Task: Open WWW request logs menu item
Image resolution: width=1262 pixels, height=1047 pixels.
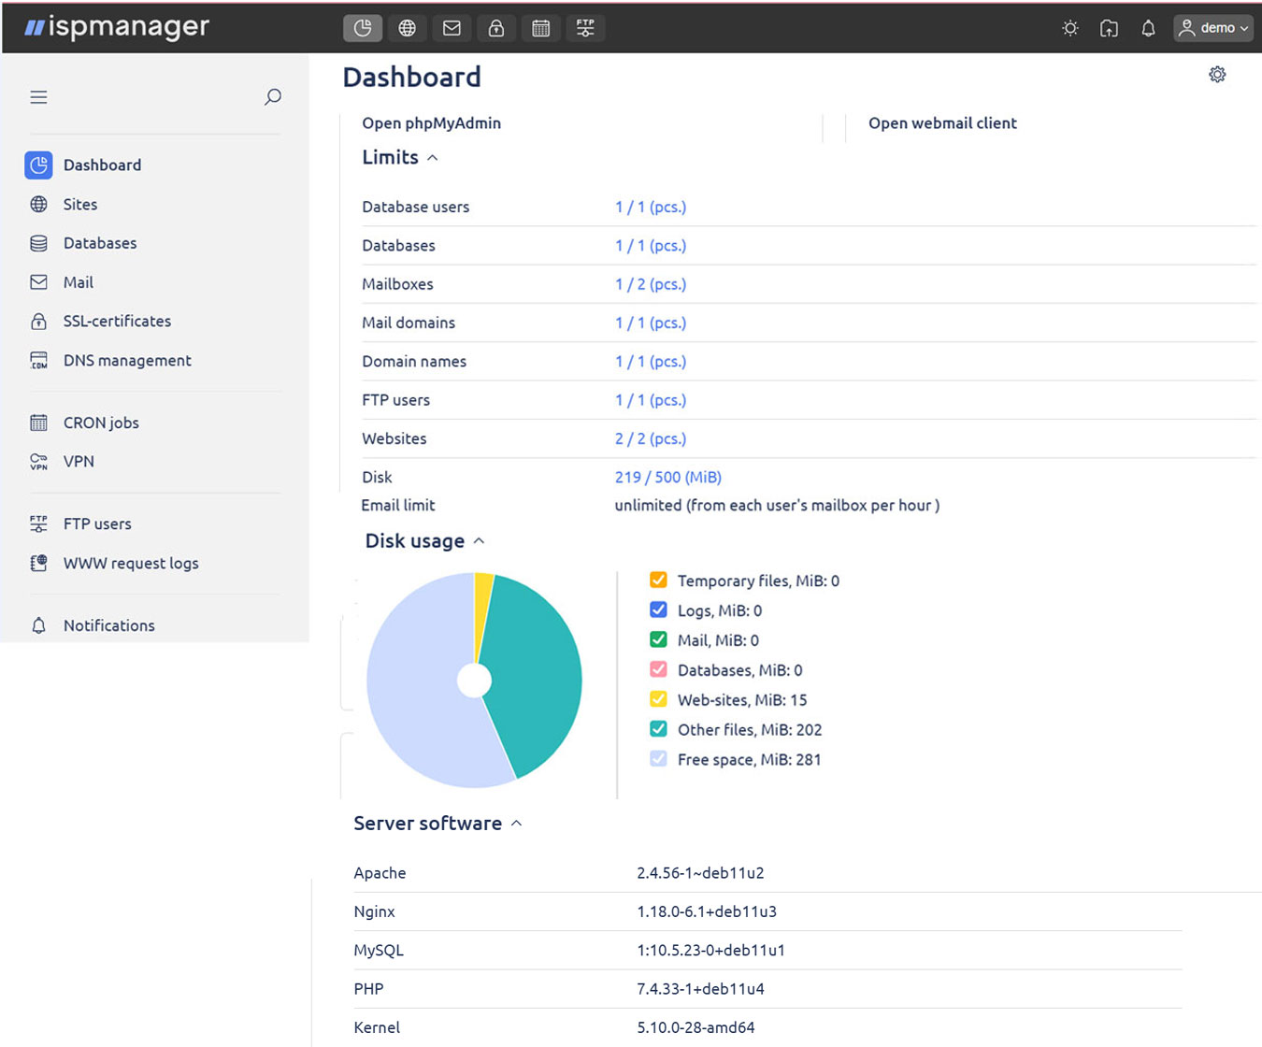Action: tap(131, 563)
